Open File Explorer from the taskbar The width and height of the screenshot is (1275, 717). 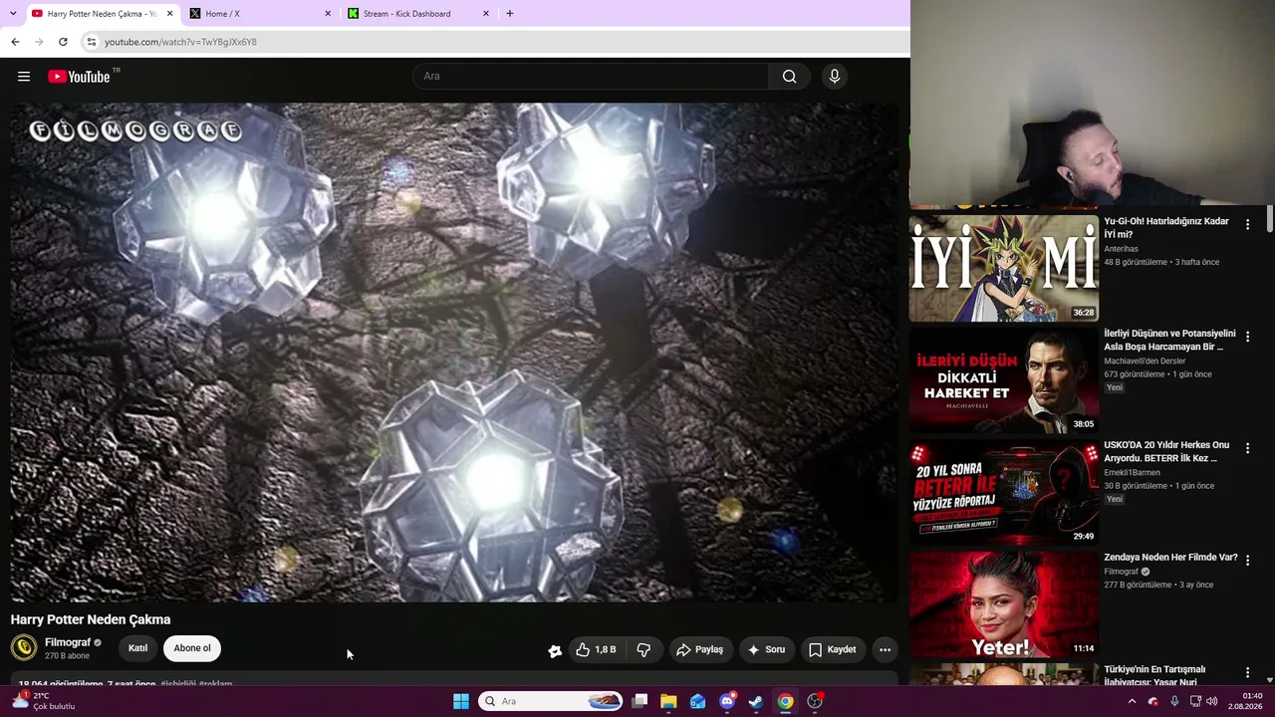(668, 701)
